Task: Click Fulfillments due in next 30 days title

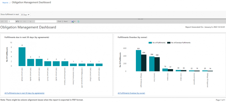Action: point(27,37)
